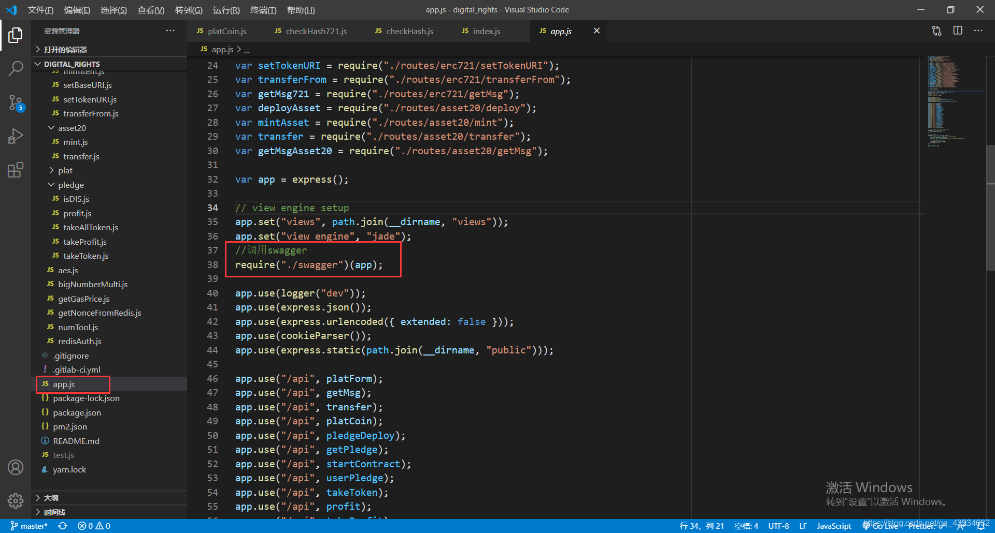The width and height of the screenshot is (995, 533).
Task: Open the Search view in activity bar
Action: pyautogui.click(x=16, y=68)
